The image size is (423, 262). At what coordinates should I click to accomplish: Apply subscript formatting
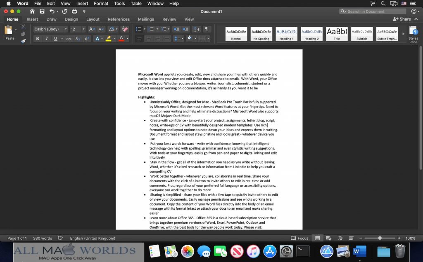tap(77, 38)
